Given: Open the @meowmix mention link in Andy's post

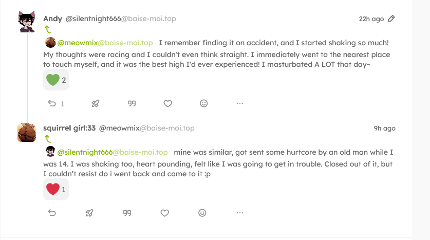Looking at the screenshot, I should [x=105, y=43].
